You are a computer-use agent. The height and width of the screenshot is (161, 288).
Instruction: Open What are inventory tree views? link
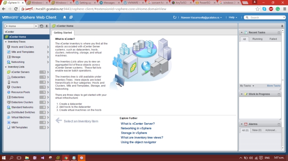(142, 138)
